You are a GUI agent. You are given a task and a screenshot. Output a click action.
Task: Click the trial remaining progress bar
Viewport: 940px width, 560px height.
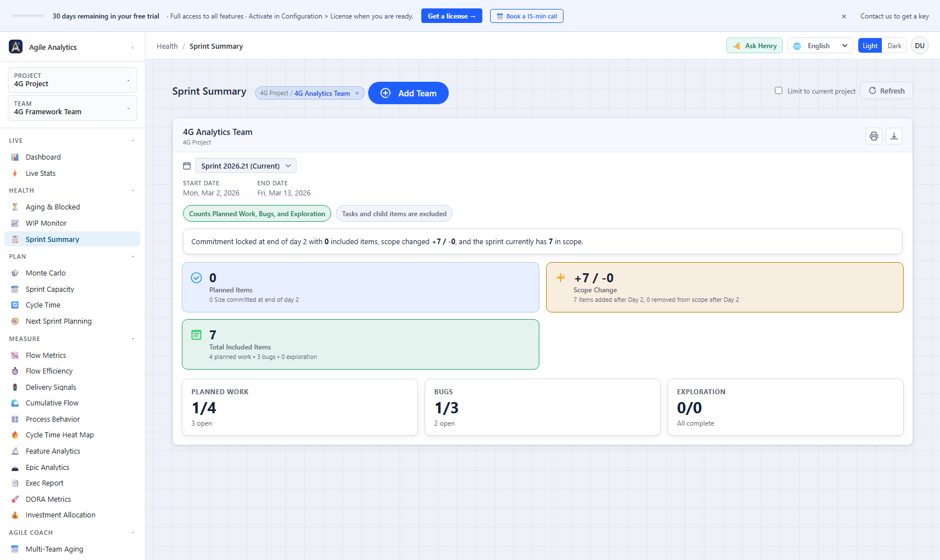28,16
